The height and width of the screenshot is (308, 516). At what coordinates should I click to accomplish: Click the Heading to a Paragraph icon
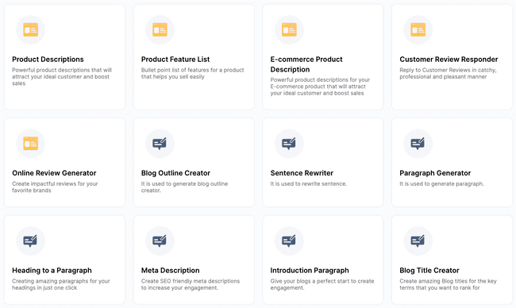[x=31, y=241]
